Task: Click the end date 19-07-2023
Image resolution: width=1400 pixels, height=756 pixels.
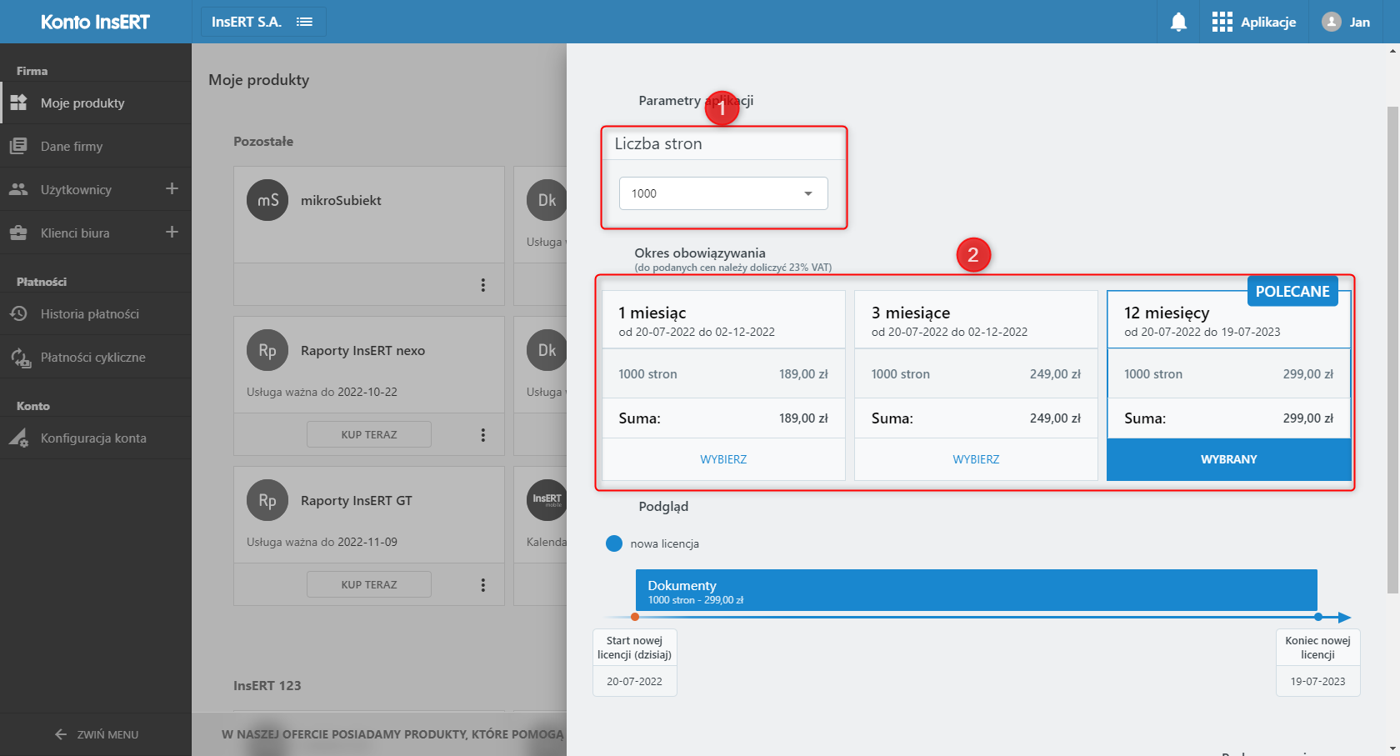Action: pyautogui.click(x=1318, y=681)
